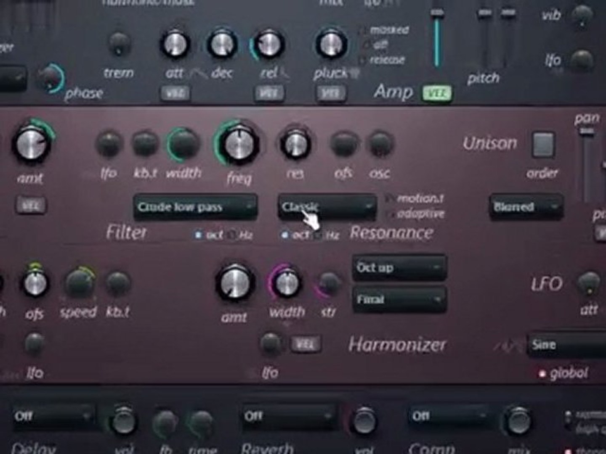Click the rel knob

pyautogui.click(x=268, y=44)
